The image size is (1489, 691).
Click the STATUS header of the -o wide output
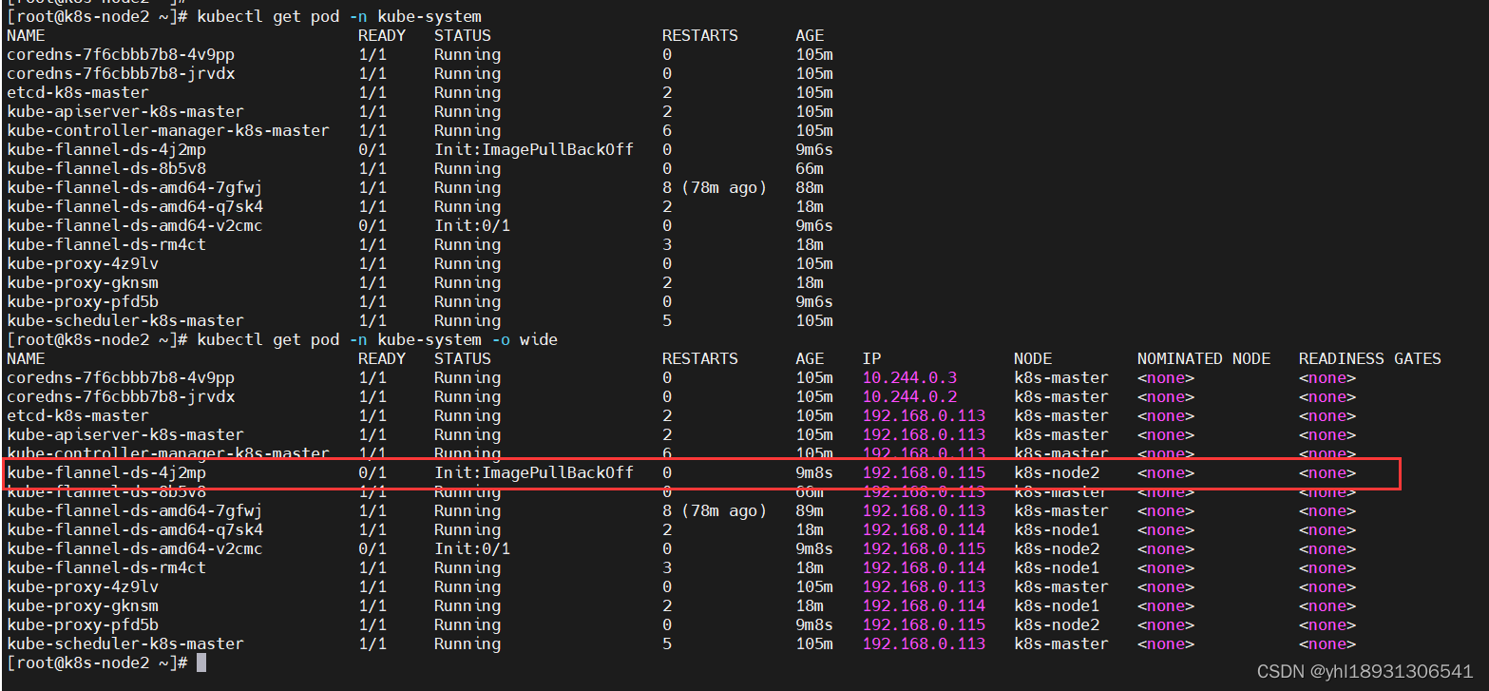click(463, 358)
